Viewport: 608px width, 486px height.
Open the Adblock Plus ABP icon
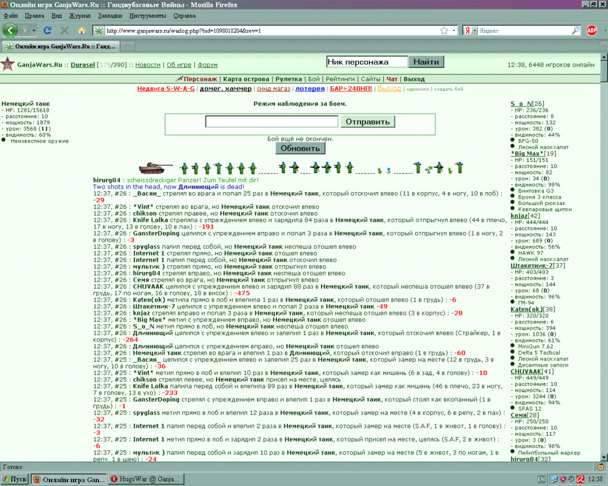click(x=592, y=30)
